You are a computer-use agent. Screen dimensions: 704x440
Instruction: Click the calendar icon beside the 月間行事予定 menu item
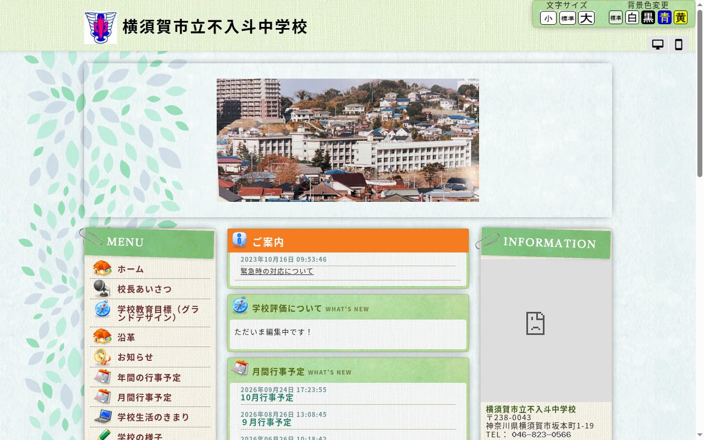point(102,397)
